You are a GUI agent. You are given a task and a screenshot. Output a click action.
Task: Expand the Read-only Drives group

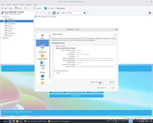pos(55,71)
